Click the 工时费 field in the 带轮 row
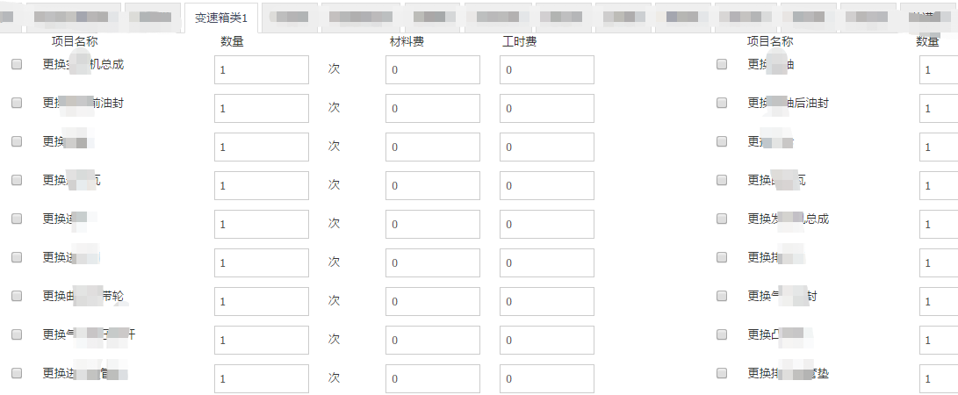Image resolution: width=958 pixels, height=395 pixels. (x=546, y=302)
